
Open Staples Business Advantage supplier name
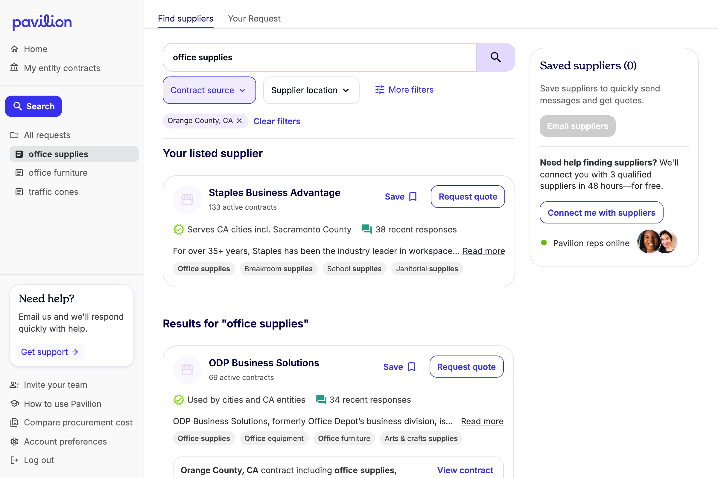[274, 193]
